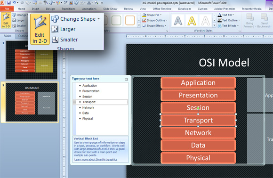Select the Physical block on the slide
273x178 pixels.
point(198,158)
